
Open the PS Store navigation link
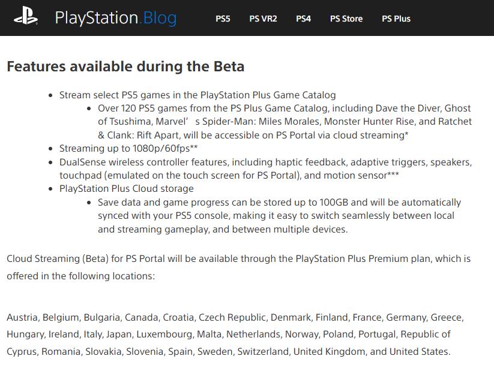click(346, 19)
